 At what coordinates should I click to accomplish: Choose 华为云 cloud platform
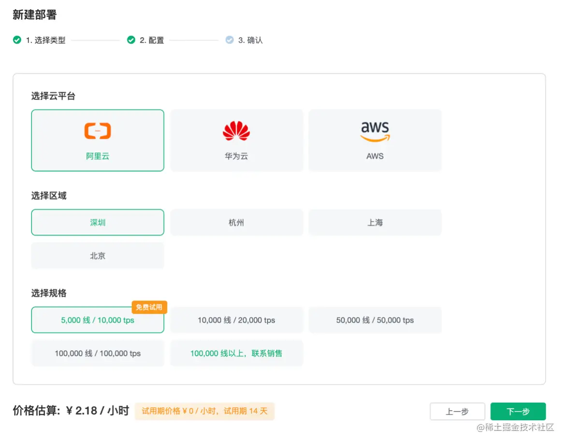pos(236,140)
